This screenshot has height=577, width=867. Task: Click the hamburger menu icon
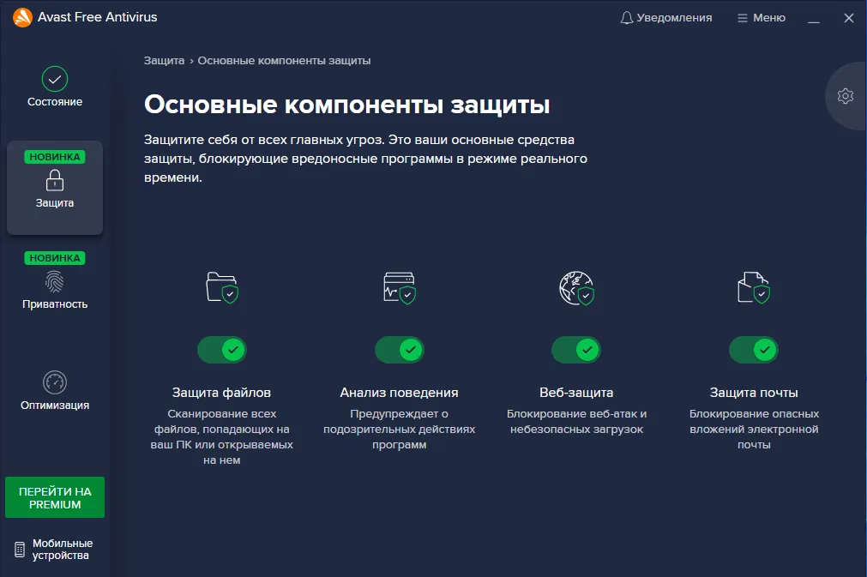(x=743, y=18)
